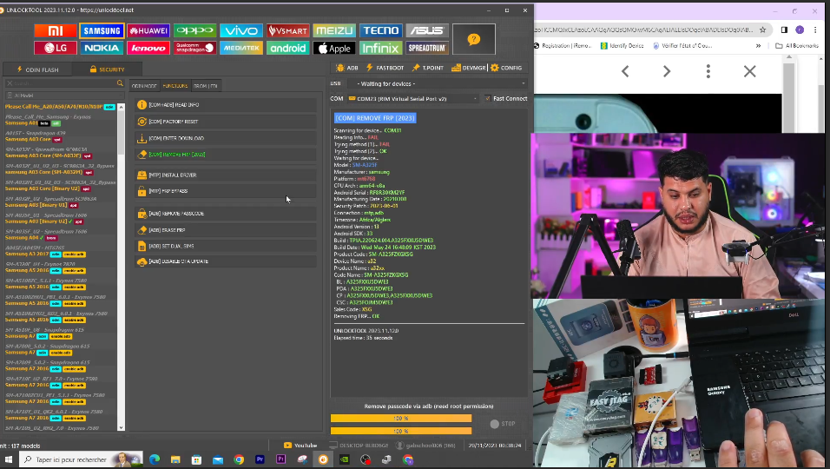
Task: Open the Windows Start menu
Action: point(8,459)
